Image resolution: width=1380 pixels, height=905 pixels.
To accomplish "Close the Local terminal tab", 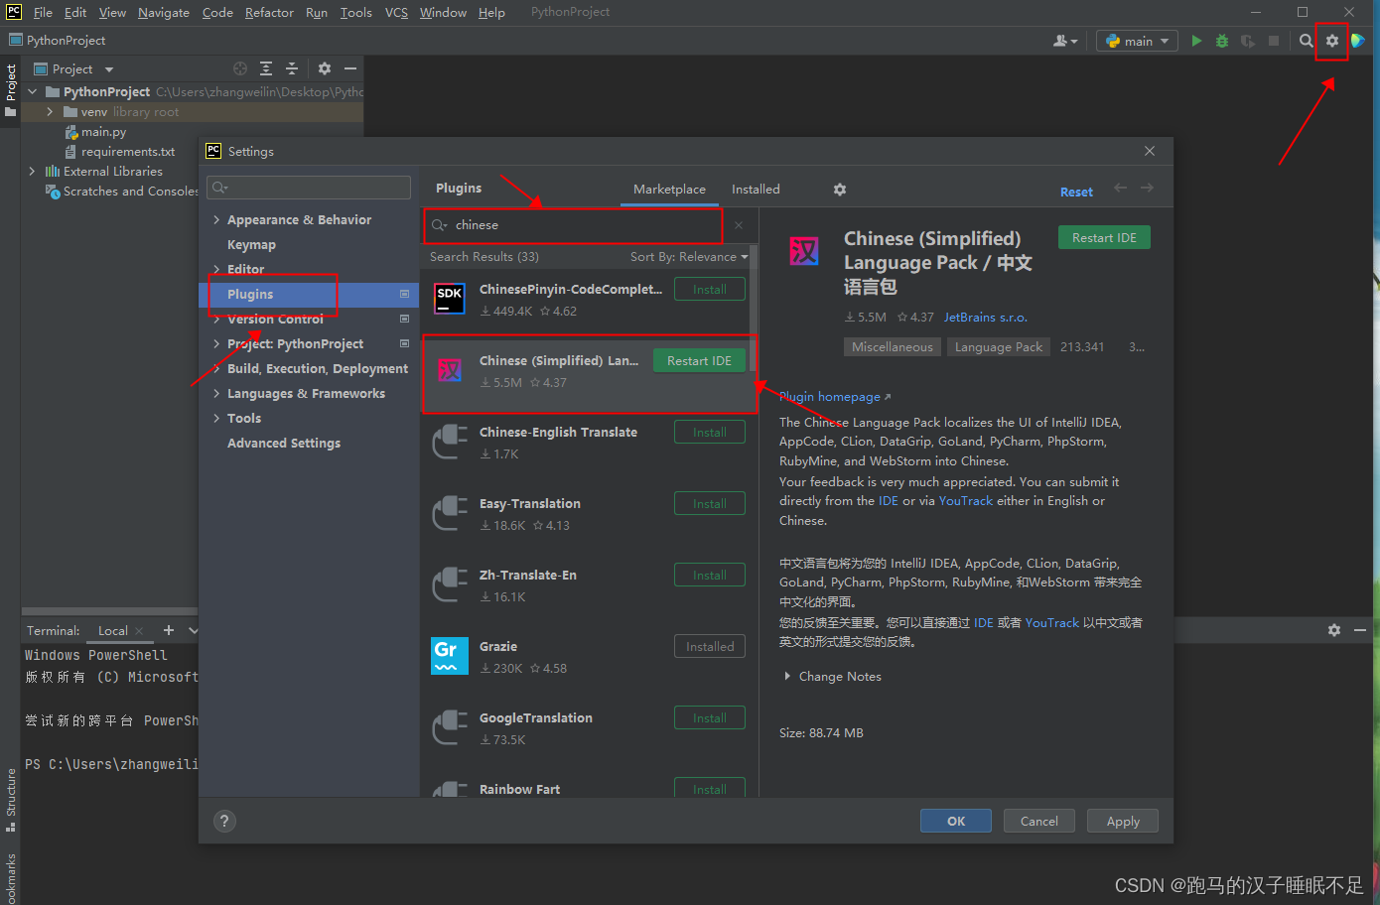I will (139, 631).
